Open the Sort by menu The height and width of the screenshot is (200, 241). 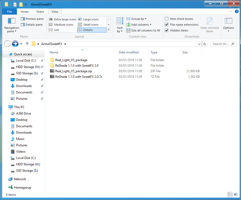120,25
